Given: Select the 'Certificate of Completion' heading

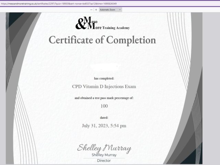Looking at the screenshot, I should (102, 40).
